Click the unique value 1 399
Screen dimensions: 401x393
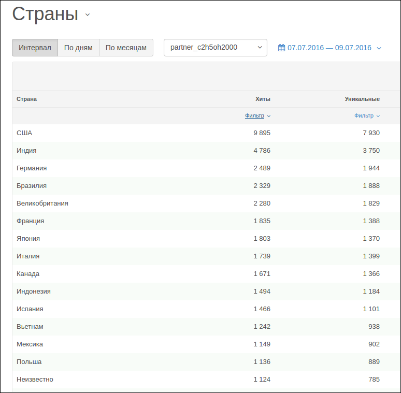(371, 256)
